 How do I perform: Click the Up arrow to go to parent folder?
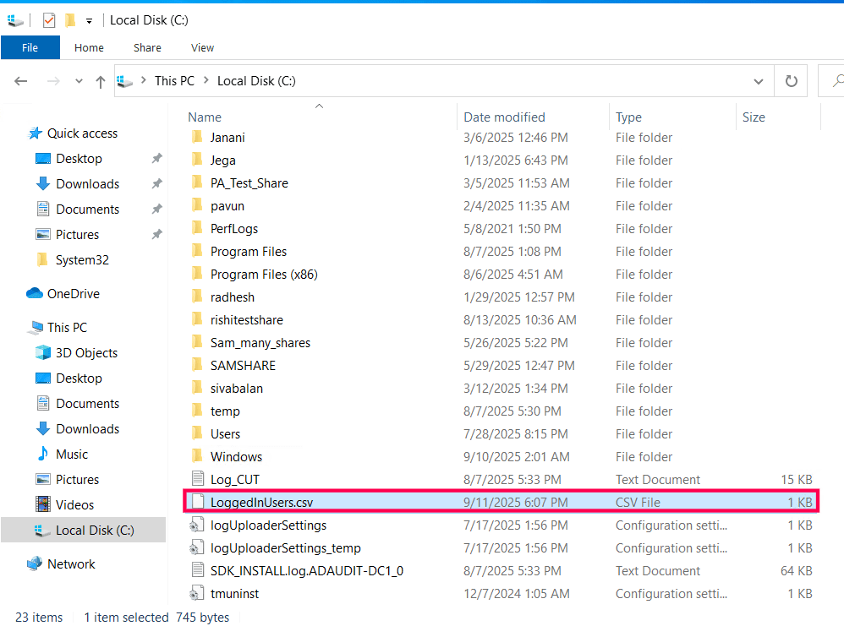point(100,80)
